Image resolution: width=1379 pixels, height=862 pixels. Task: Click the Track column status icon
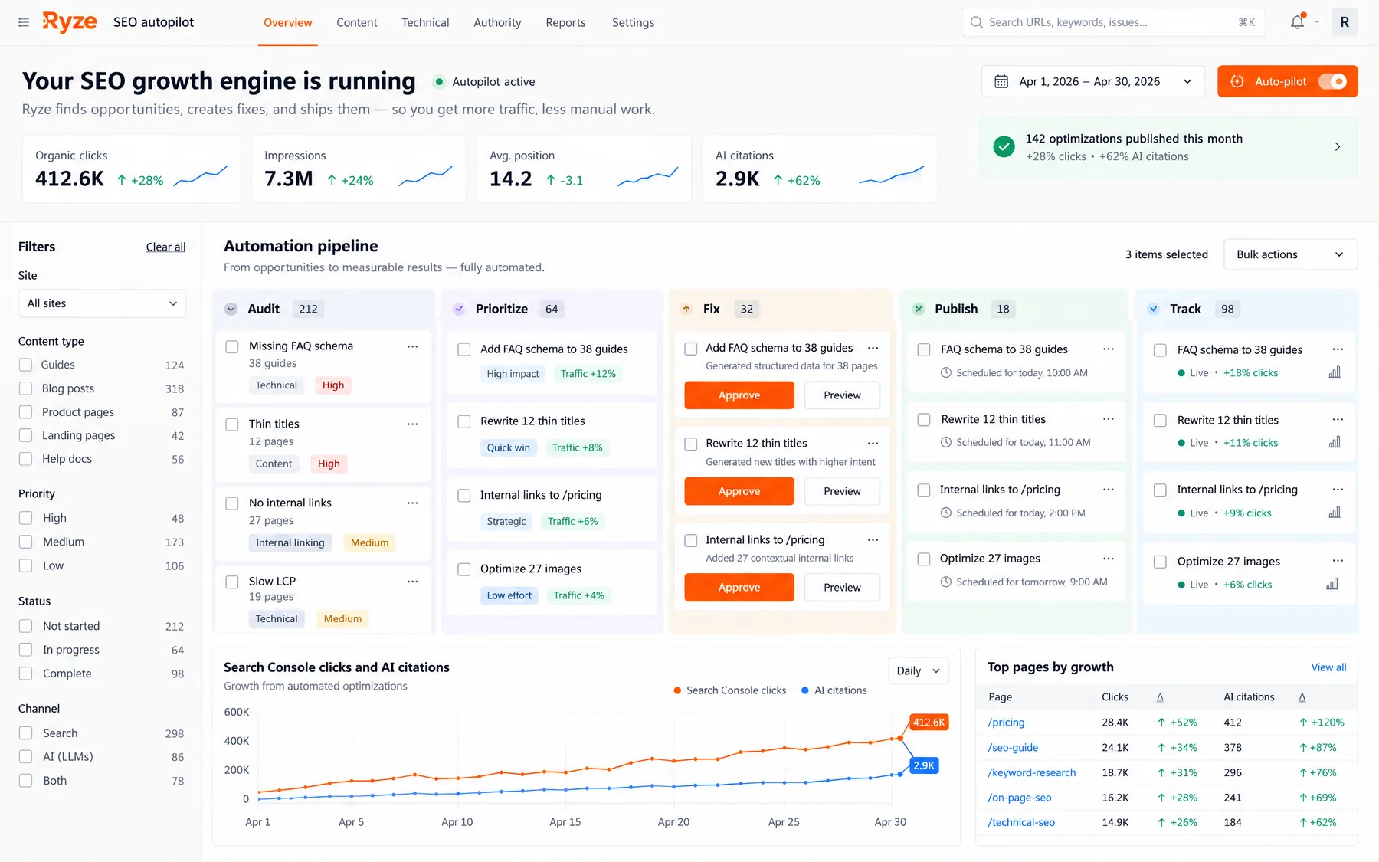(x=1153, y=309)
